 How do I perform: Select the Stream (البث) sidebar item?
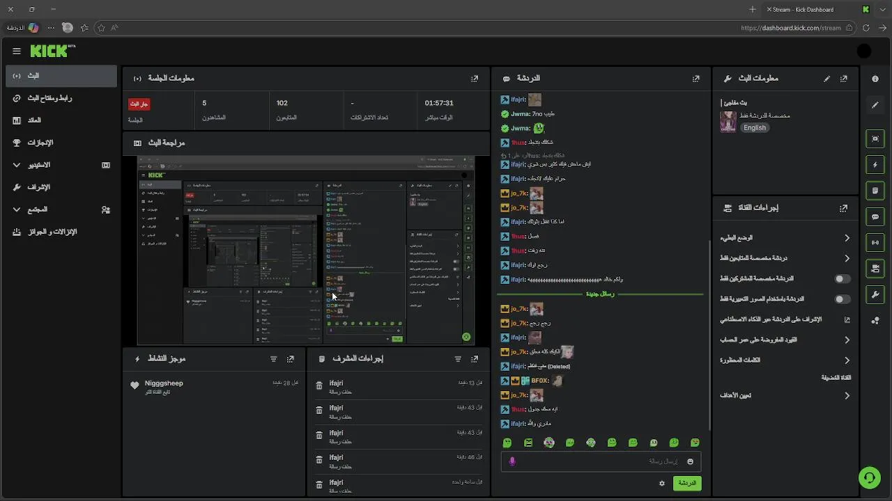click(x=61, y=76)
